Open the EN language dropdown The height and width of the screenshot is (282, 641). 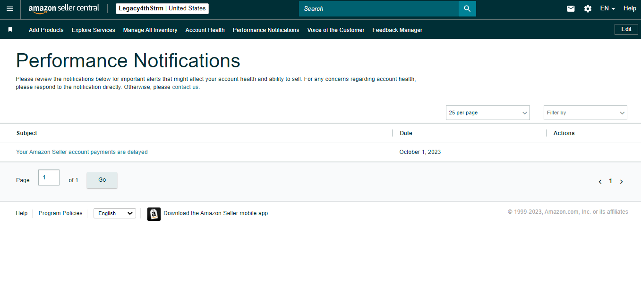coord(607,8)
